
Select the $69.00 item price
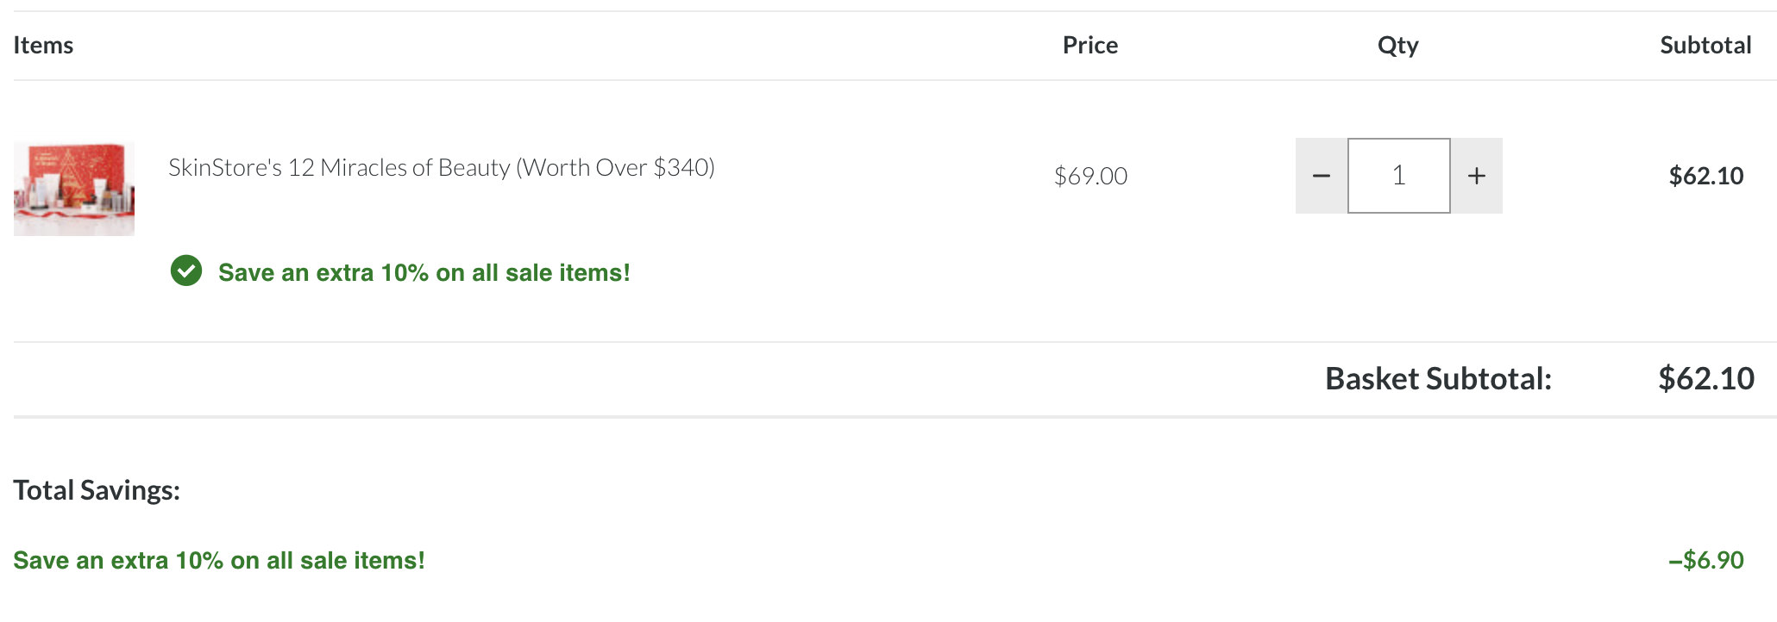pyautogui.click(x=1090, y=176)
